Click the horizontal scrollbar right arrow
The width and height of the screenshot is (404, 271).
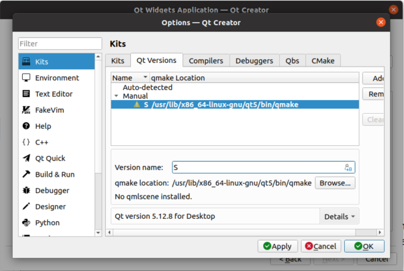[379, 233]
